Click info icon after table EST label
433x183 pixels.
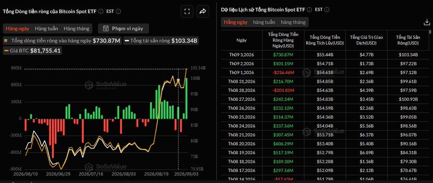click(x=326, y=10)
